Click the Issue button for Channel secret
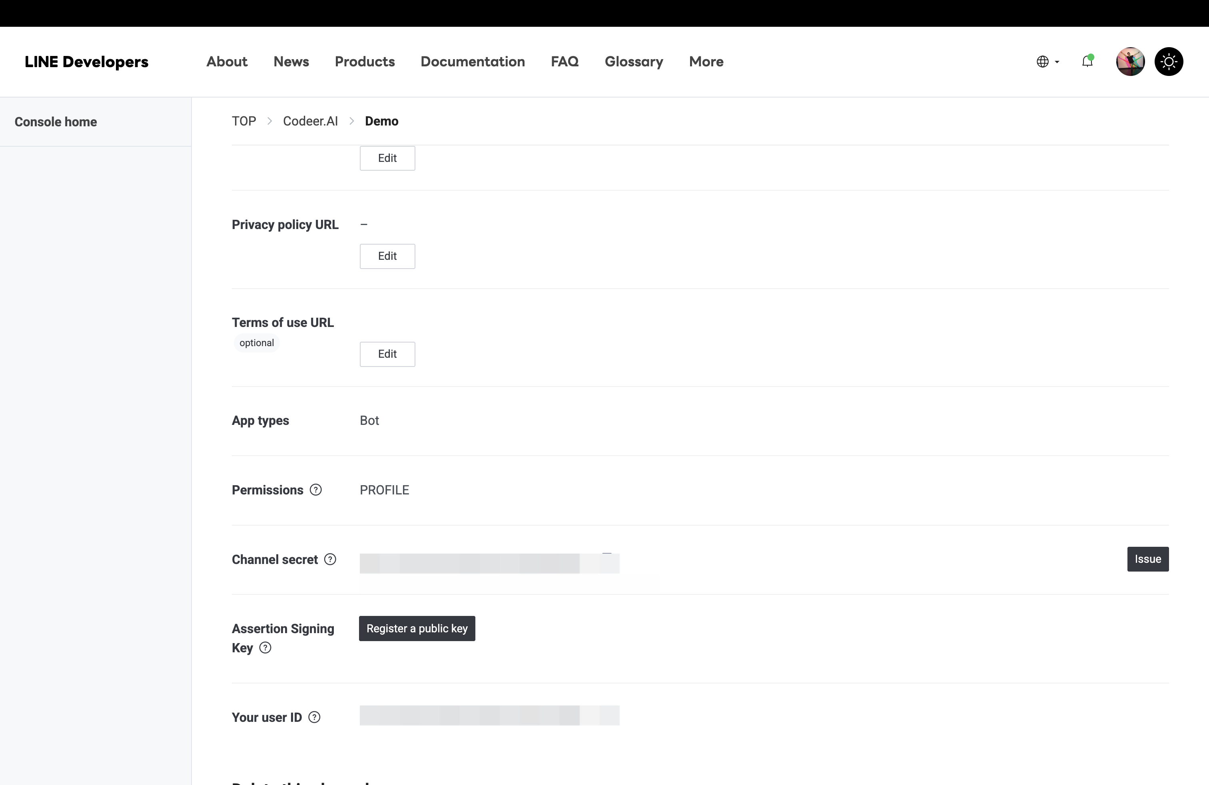The width and height of the screenshot is (1209, 785). pos(1148,559)
